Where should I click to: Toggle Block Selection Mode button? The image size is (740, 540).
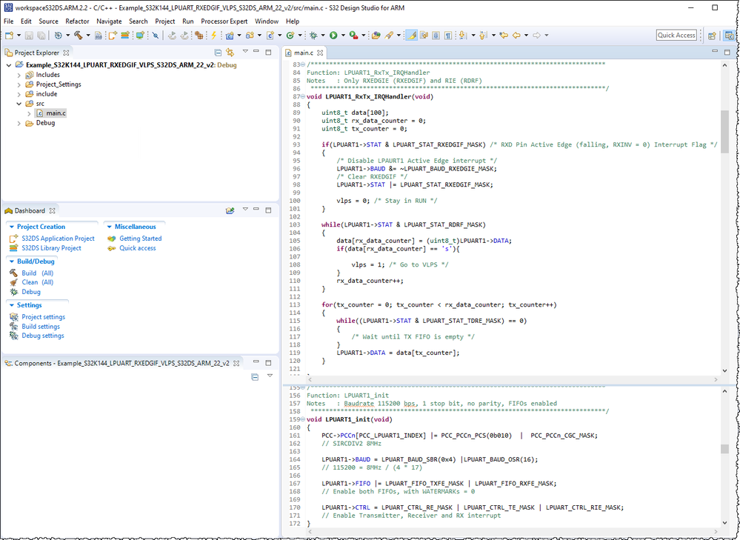pyautogui.click(x=436, y=36)
